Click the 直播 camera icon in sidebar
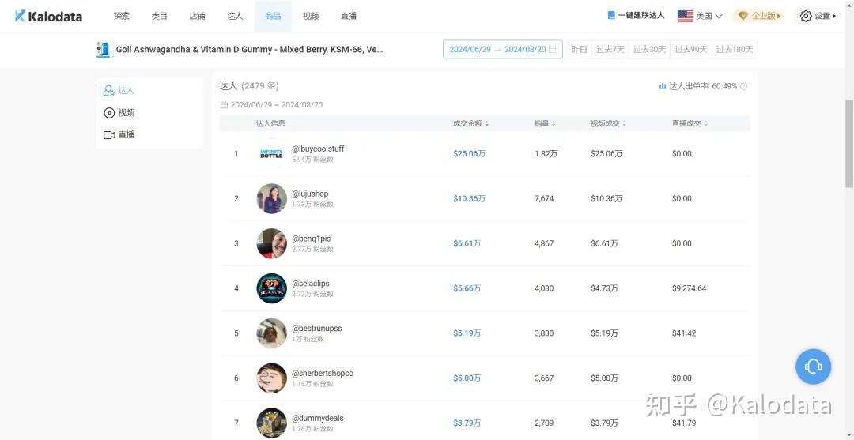The image size is (854, 440). tap(109, 135)
